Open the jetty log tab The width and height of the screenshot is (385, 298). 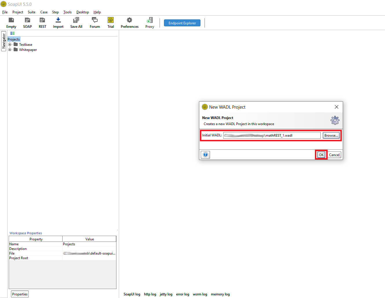pos(166,294)
